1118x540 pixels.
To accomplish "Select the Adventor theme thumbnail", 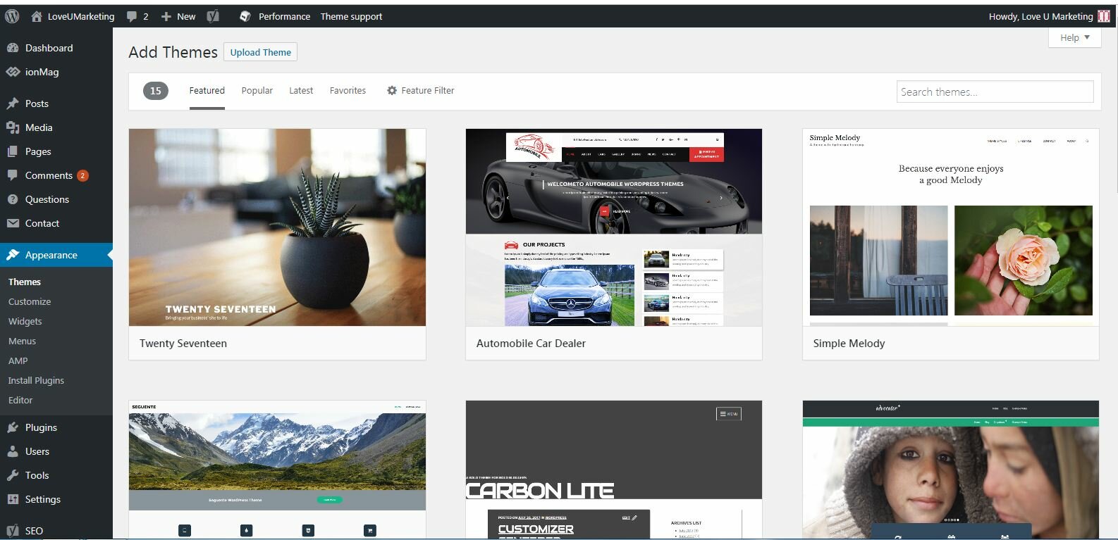I will click(x=951, y=470).
